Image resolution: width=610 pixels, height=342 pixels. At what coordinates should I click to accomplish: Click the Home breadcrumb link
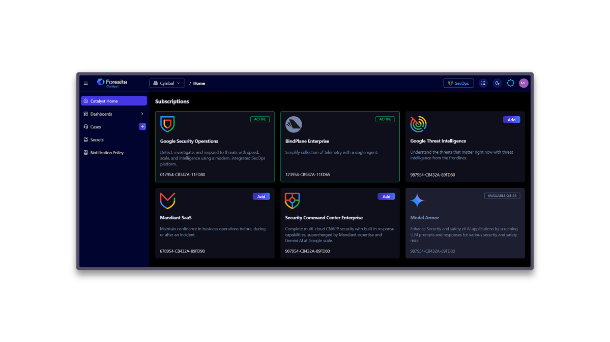[199, 83]
